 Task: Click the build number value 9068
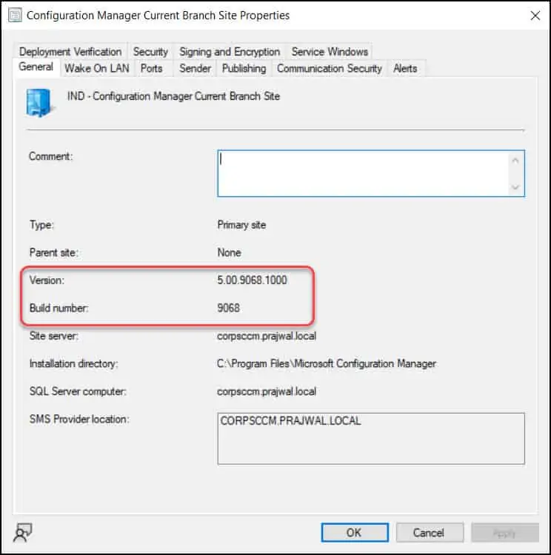(x=228, y=308)
